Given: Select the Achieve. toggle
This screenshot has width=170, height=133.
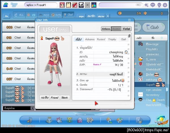Looking at the screenshot, I should click(106, 29).
